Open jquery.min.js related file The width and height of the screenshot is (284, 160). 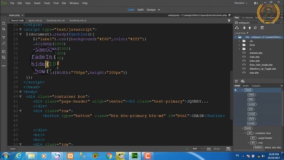point(35,20)
